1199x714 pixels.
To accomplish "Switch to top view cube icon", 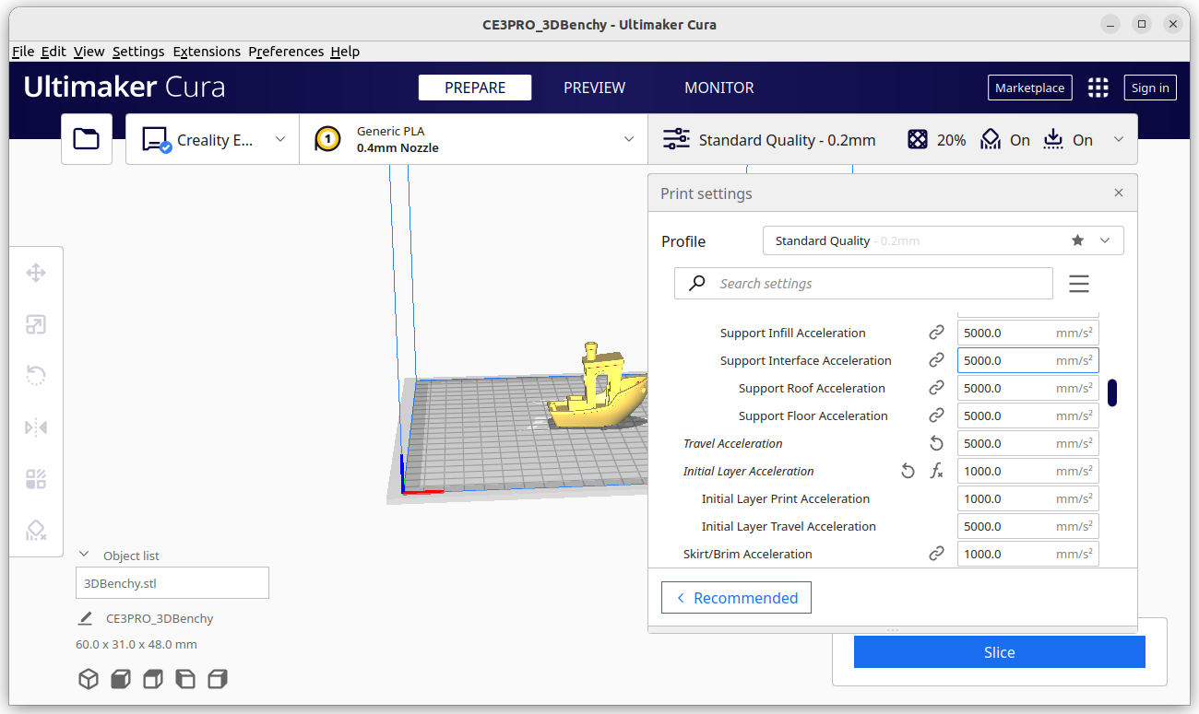I will 153,679.
